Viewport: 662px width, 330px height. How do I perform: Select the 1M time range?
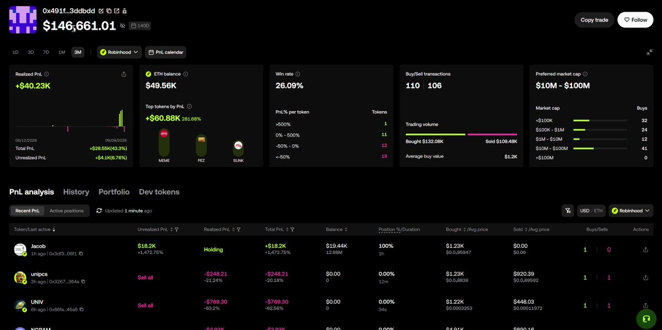pos(61,52)
